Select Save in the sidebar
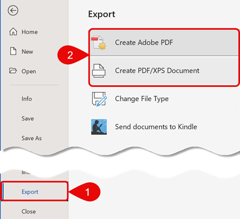The height and width of the screenshot is (219, 240). pyautogui.click(x=28, y=118)
